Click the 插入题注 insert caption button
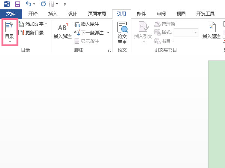This screenshot has width=225, height=168. (x=211, y=31)
